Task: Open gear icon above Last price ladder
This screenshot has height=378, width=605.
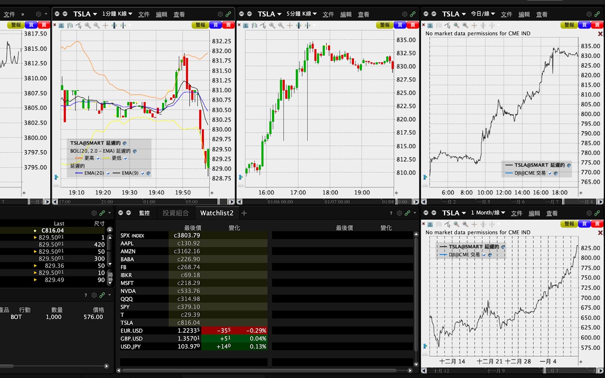Action: tap(94, 213)
